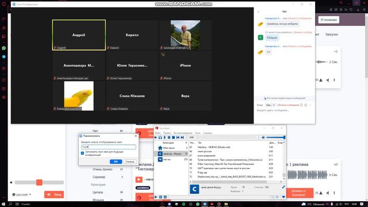Open Soundpad Окно menu
368x207 pixels.
pos(198,133)
